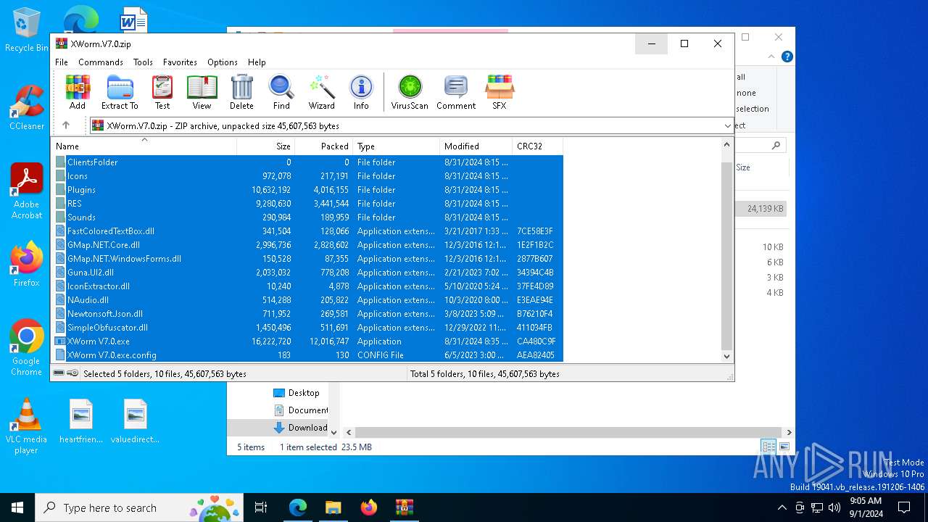Select Newtonsoft.Json.dll file

308,314
